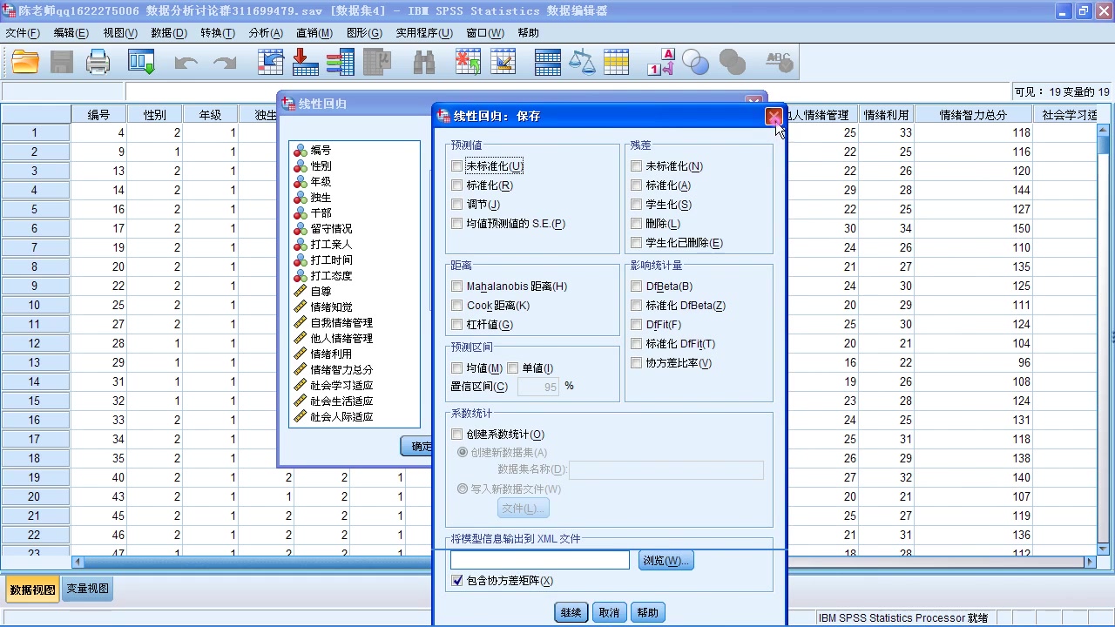Check Mahalanobis 距离(H) option
Image resolution: width=1115 pixels, height=627 pixels.
457,287
